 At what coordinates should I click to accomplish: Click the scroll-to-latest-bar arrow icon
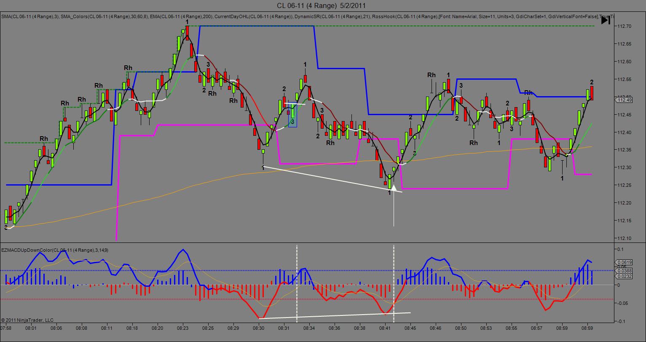click(605, 20)
